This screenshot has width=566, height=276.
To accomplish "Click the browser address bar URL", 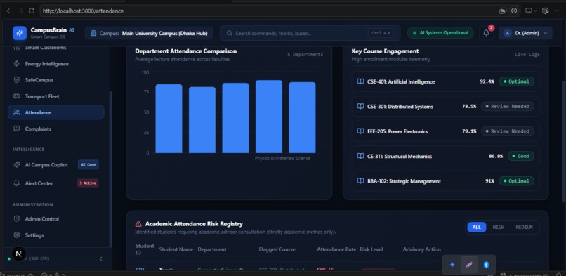I will 83,11.
